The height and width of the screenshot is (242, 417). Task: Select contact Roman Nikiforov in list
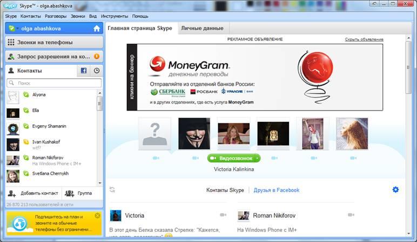[51, 160]
